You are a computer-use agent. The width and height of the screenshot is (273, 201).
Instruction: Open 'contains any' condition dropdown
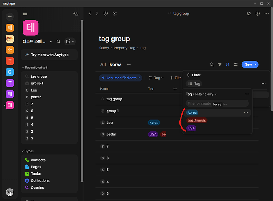[205, 94]
